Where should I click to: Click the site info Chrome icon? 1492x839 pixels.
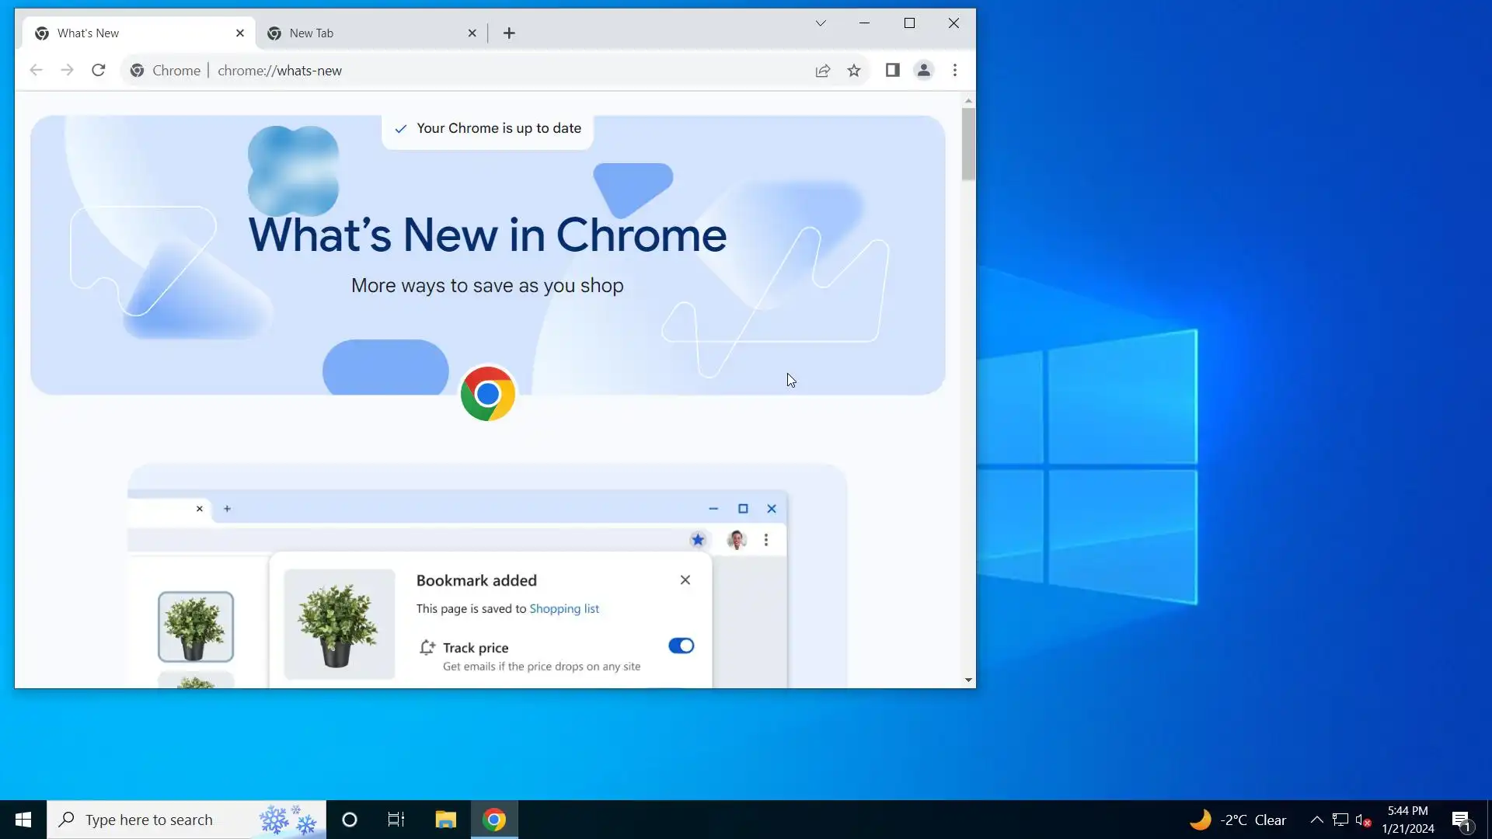138,71
